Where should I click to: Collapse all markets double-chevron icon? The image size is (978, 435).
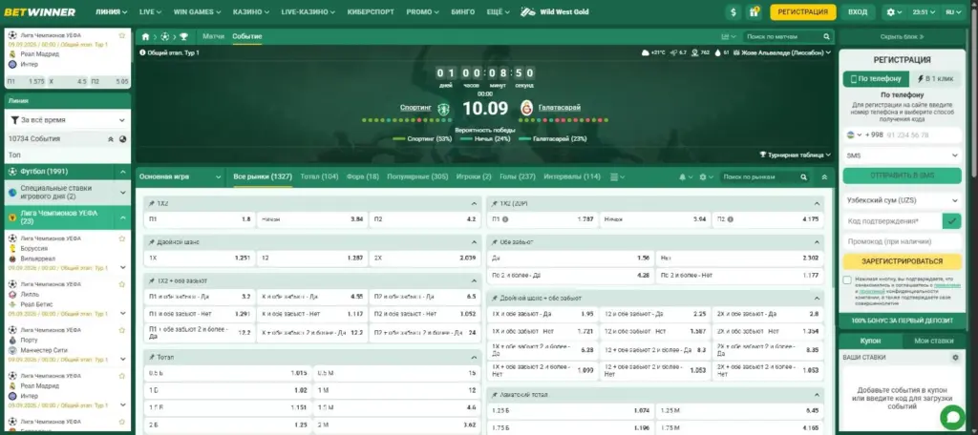824,177
